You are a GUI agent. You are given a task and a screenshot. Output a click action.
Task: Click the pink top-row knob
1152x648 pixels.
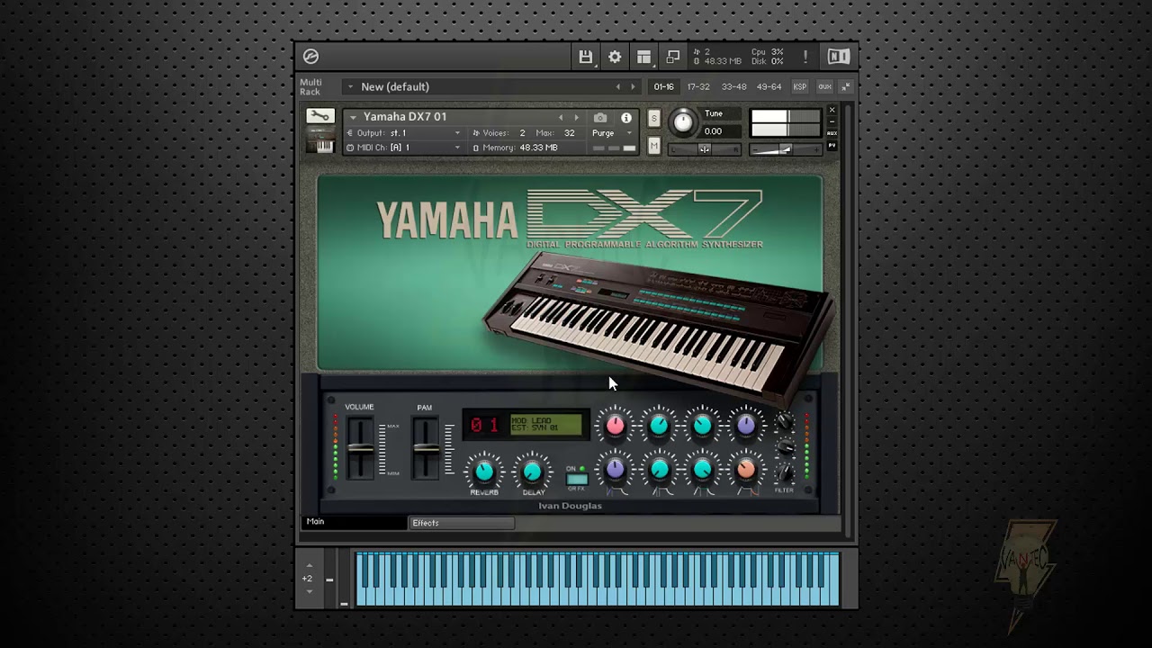[616, 426]
